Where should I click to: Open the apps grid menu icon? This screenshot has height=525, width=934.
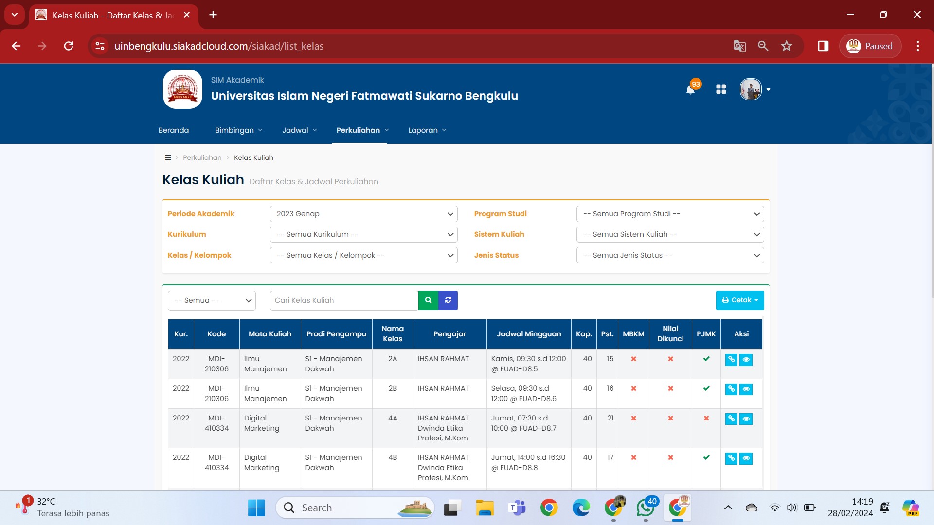[x=721, y=89]
